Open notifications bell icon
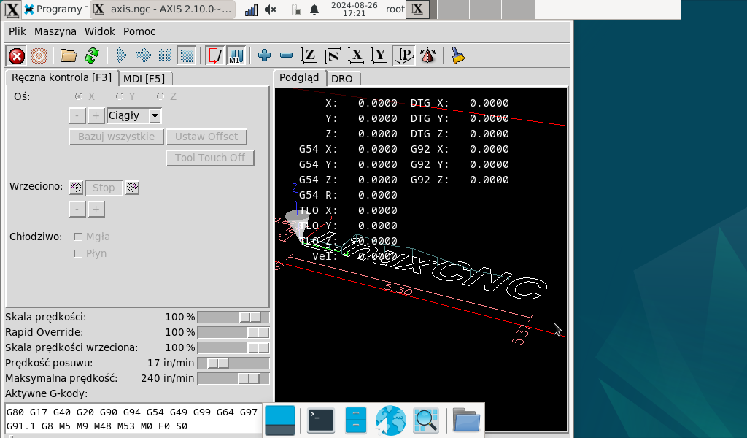The height and width of the screenshot is (438, 747). tap(314, 9)
